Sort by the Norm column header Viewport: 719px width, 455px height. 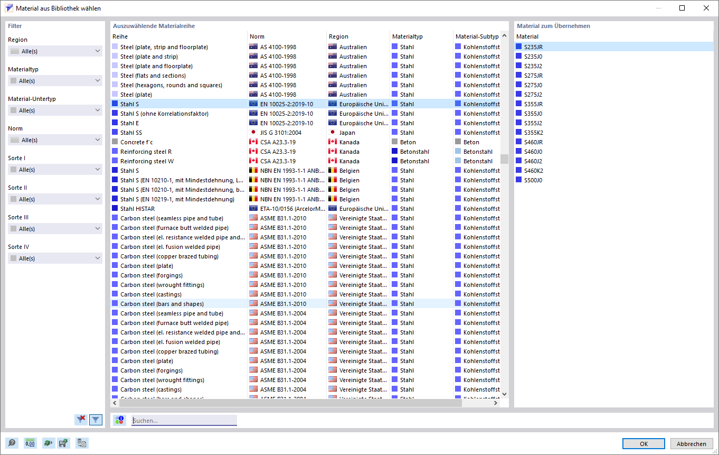coord(287,36)
